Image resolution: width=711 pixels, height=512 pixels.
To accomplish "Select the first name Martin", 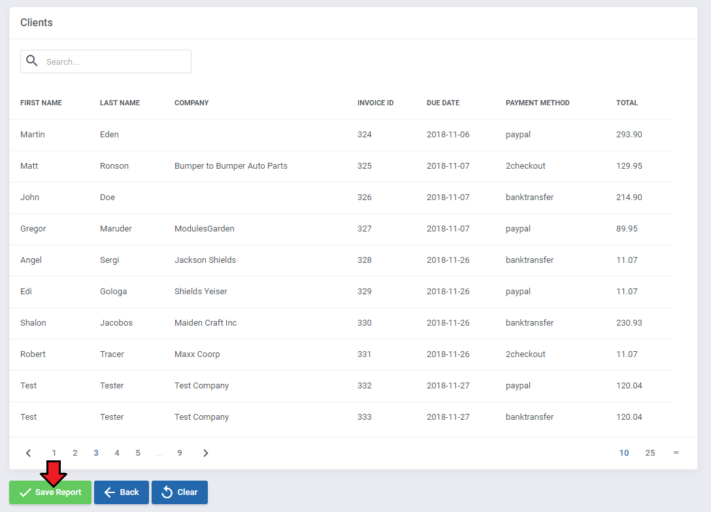I will pos(33,135).
